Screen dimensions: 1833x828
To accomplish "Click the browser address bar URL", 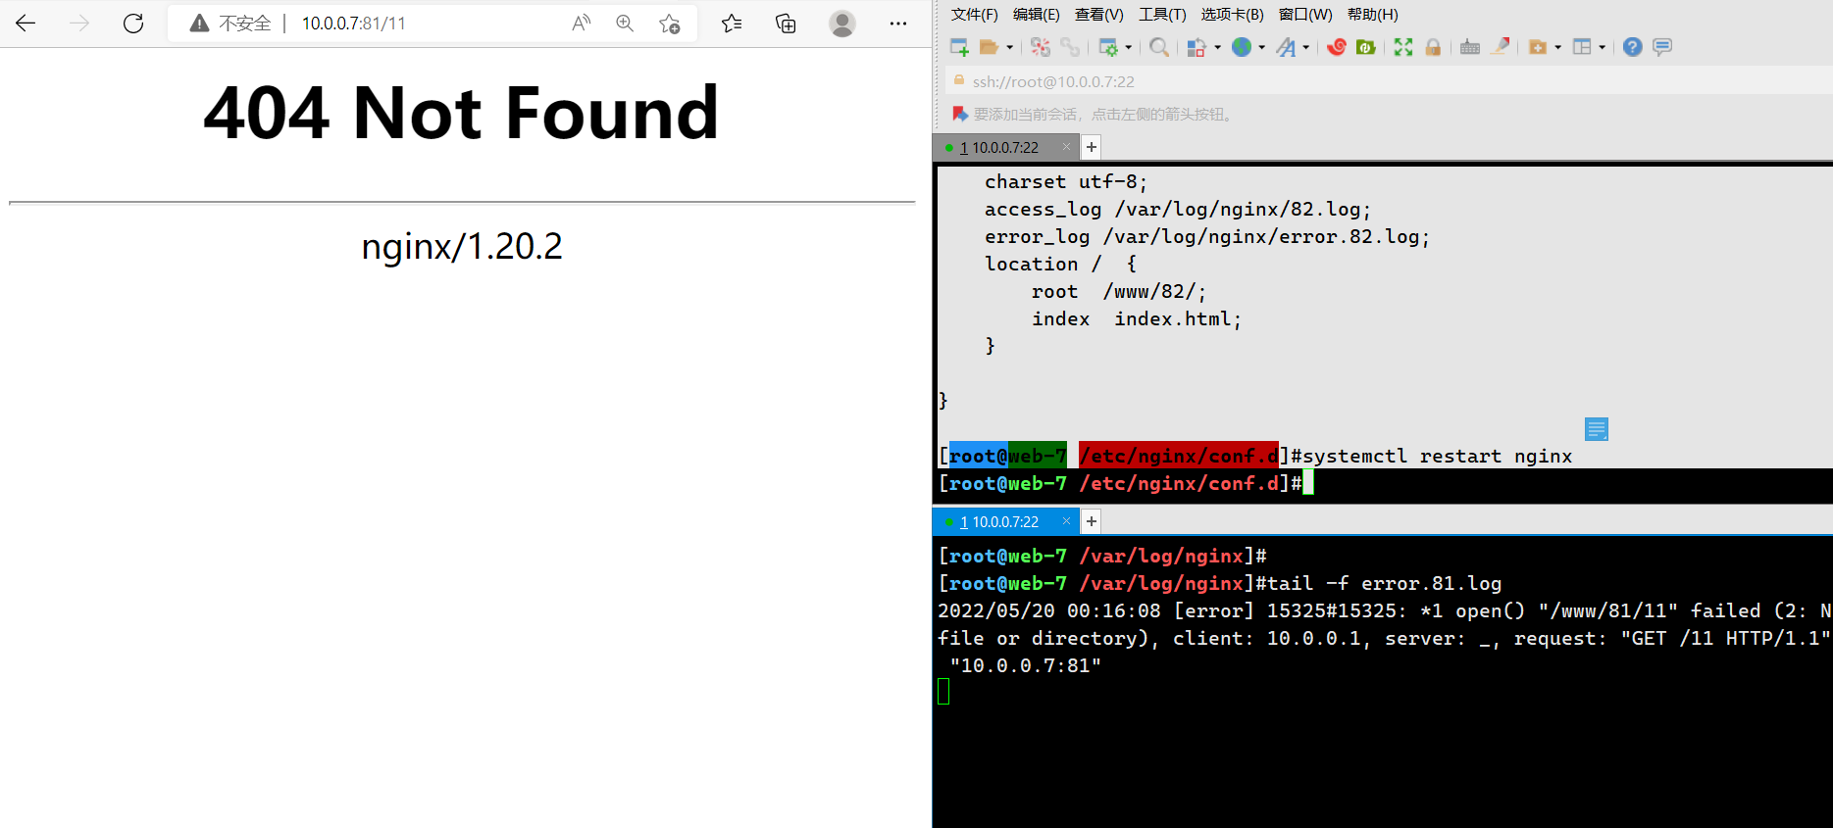I will tap(353, 24).
